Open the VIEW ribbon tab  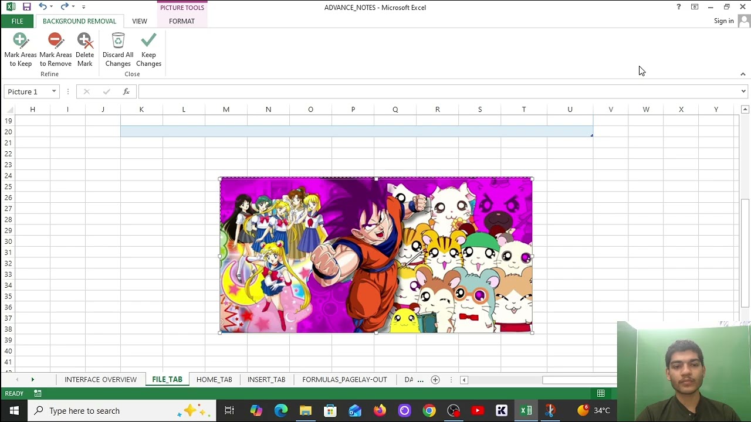click(140, 21)
